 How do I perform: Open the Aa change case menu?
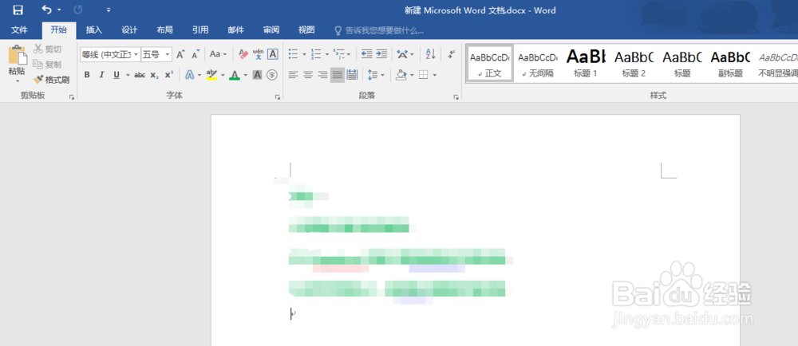[x=218, y=54]
